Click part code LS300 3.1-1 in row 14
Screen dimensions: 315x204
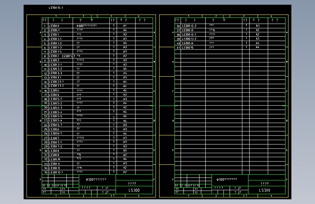56,82
